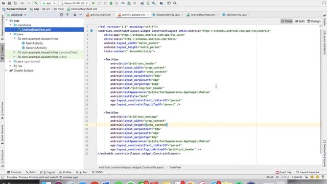
Task: Open the Resource Manager side tab
Action: point(2,27)
